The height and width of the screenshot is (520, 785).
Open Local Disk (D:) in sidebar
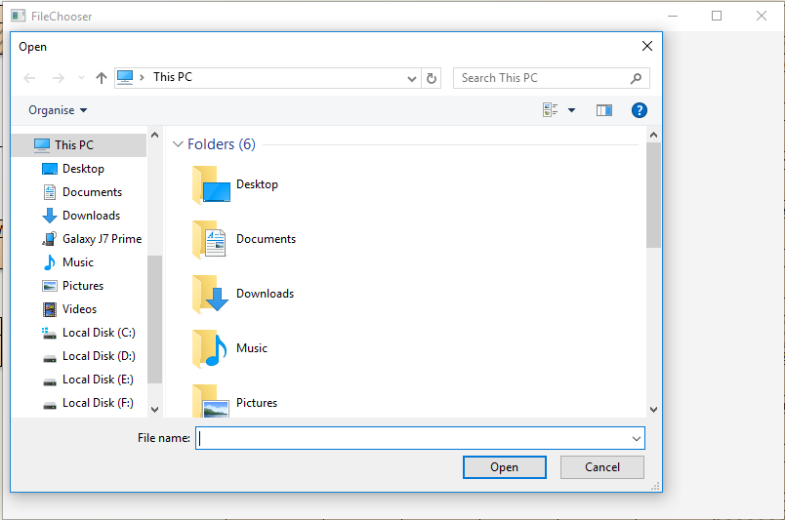[x=89, y=356]
